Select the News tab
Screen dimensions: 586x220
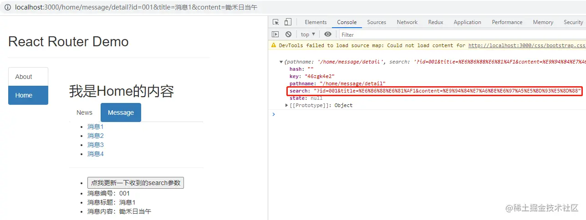pos(84,112)
